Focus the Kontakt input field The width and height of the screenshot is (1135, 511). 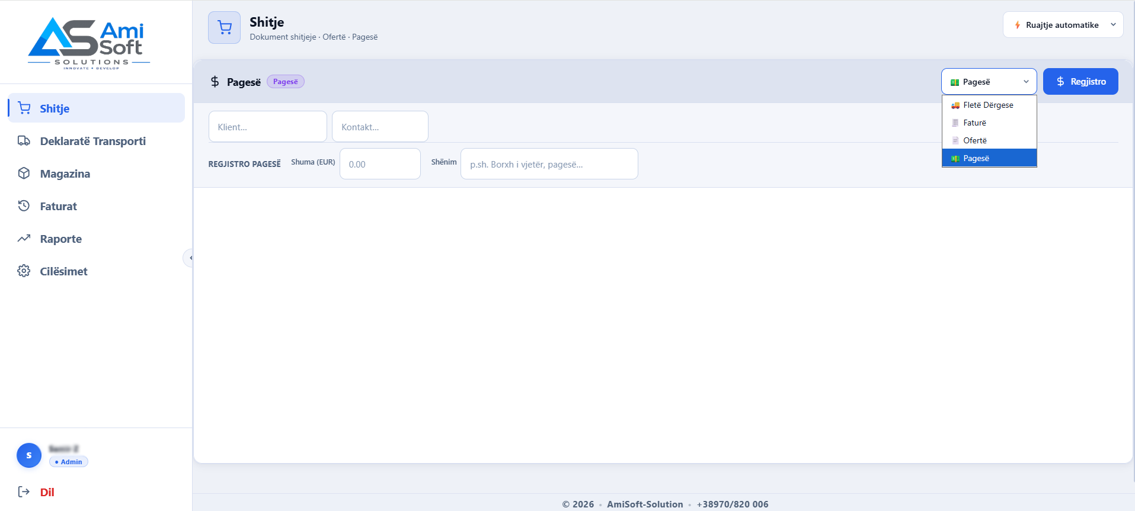pyautogui.click(x=380, y=127)
